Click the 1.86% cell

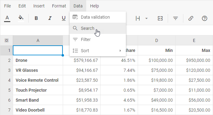point(119,80)
